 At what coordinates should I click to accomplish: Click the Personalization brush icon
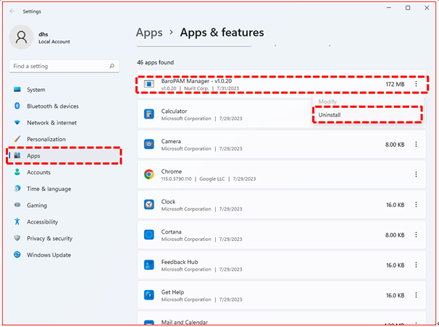[17, 139]
